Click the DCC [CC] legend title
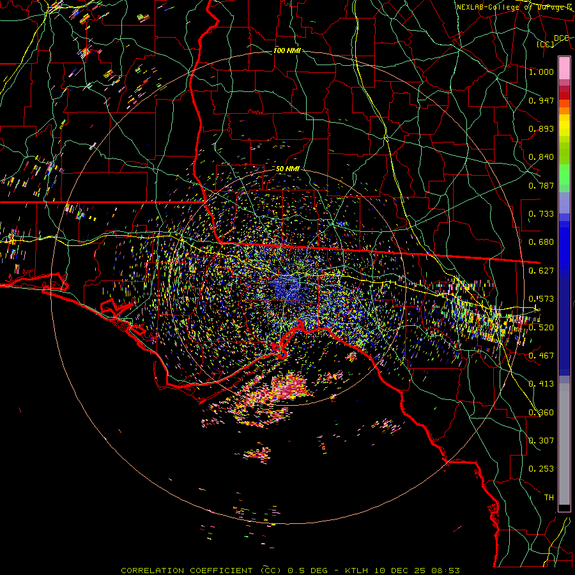Screen dimensions: 575x575 click(x=552, y=41)
